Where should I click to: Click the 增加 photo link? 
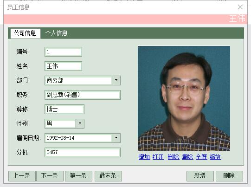(x=144, y=157)
